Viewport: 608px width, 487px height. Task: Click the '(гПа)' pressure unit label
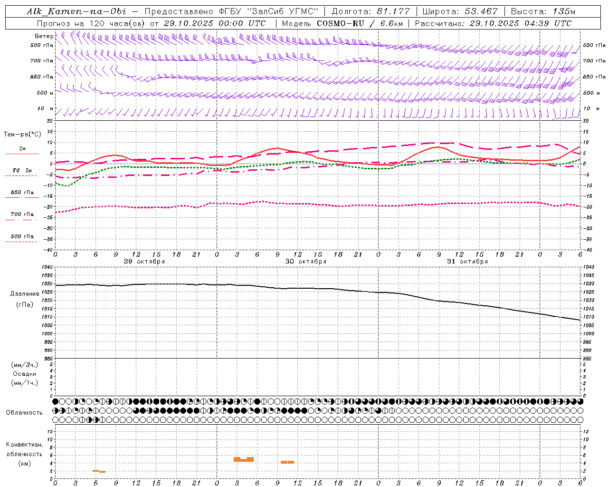pos(25,304)
